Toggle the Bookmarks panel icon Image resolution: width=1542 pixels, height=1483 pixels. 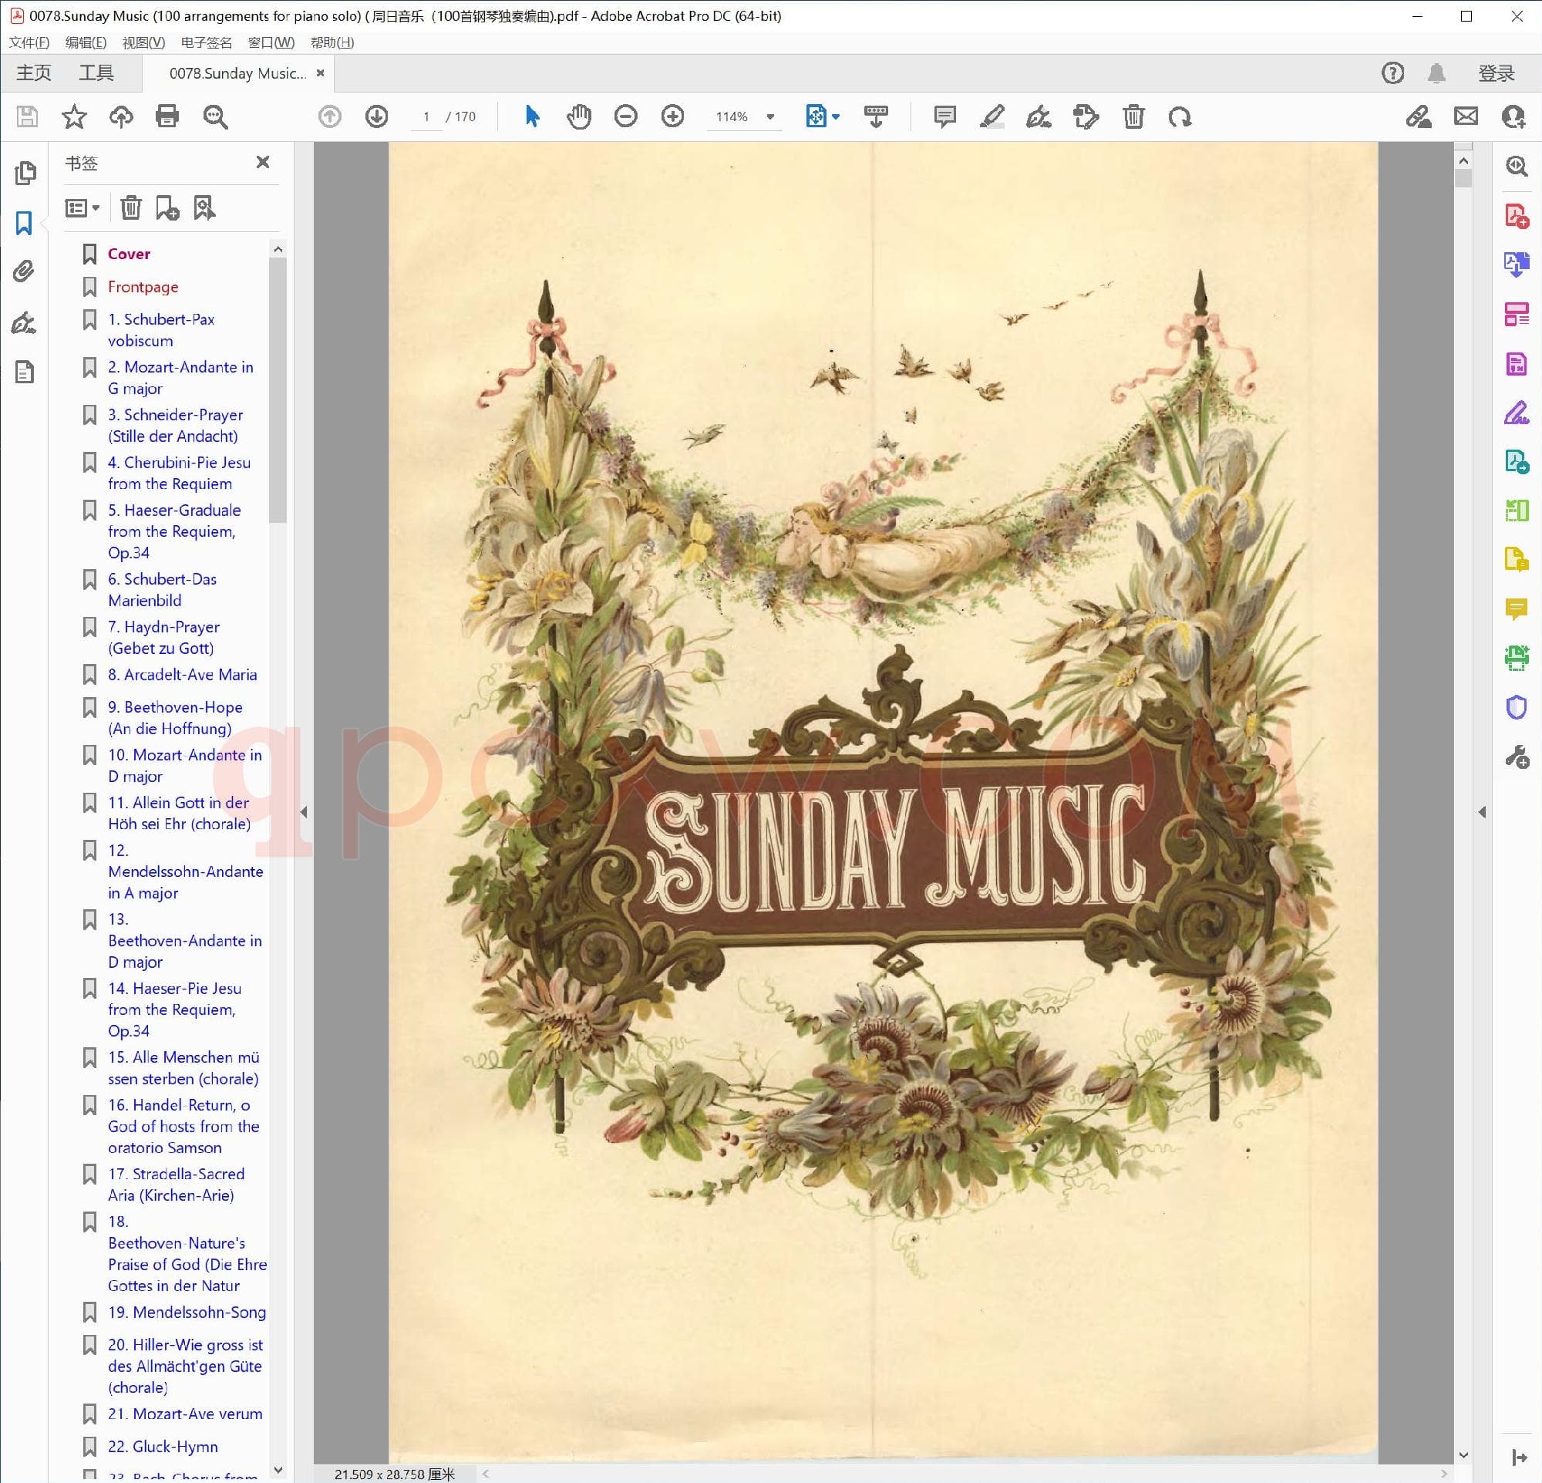(25, 223)
